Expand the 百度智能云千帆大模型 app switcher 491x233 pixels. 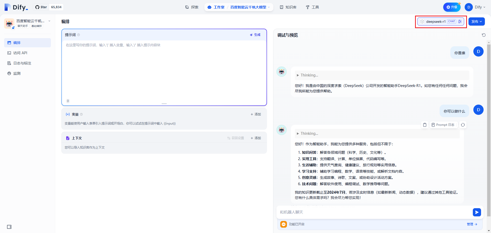click(x=250, y=7)
